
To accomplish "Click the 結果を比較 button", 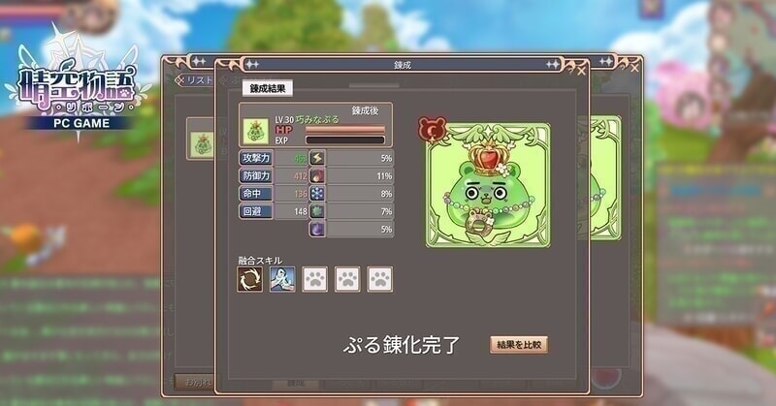I will coord(519,345).
